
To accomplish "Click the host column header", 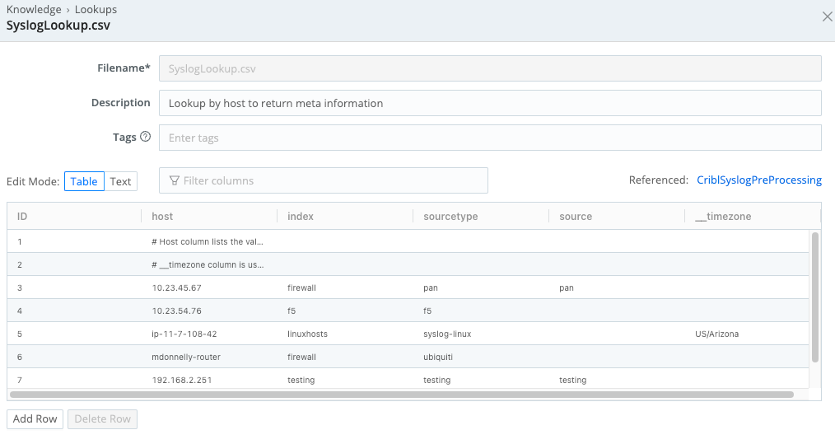I will tap(162, 217).
